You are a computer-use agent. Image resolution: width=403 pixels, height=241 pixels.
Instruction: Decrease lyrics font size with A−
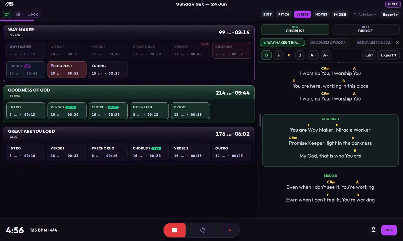pos(313,55)
